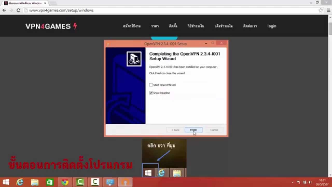332x187 pixels.
Task: Click the login link in site navigation
Action: 272,26
